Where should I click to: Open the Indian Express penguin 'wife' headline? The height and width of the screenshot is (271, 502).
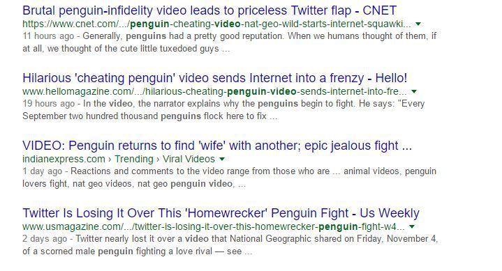pos(217,146)
